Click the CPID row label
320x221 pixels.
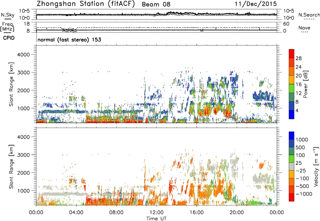coord(9,38)
